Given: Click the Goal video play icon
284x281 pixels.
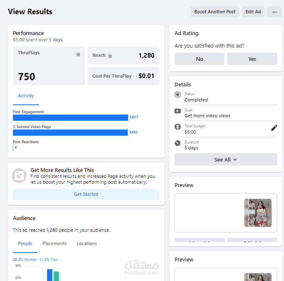Looking at the screenshot, I should (177, 111).
